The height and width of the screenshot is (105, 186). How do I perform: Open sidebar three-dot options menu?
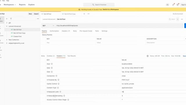(38, 19)
